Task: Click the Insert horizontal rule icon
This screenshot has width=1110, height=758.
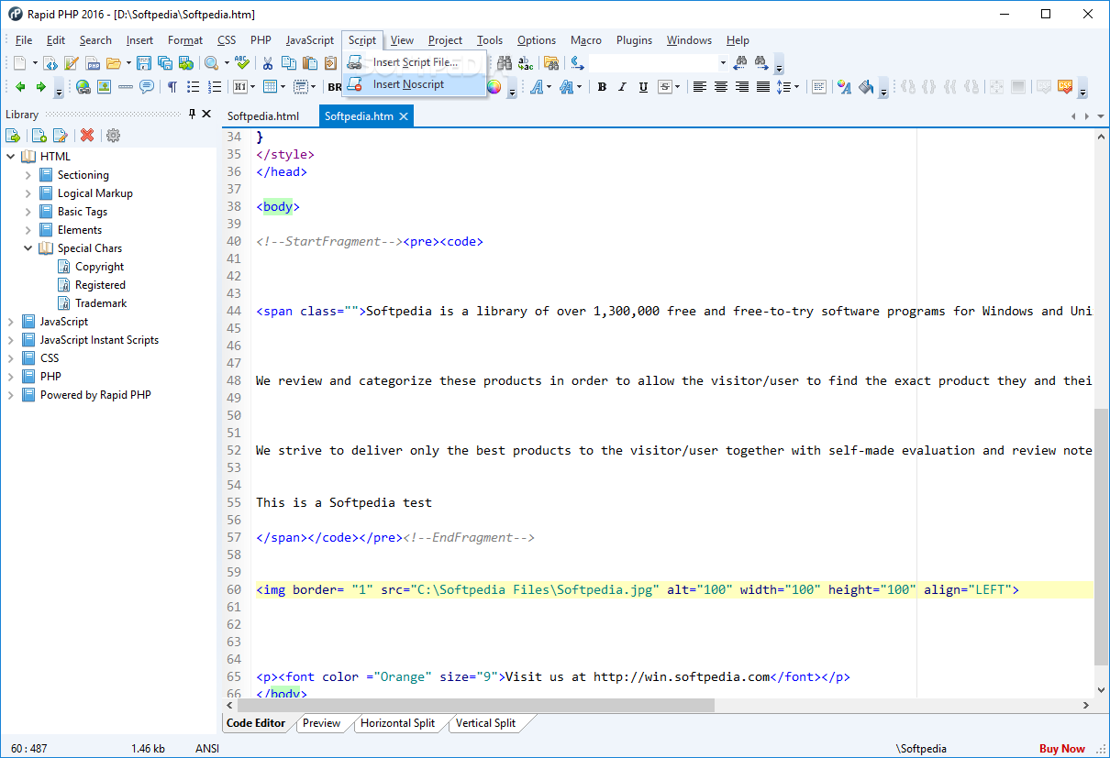Action: 126,87
